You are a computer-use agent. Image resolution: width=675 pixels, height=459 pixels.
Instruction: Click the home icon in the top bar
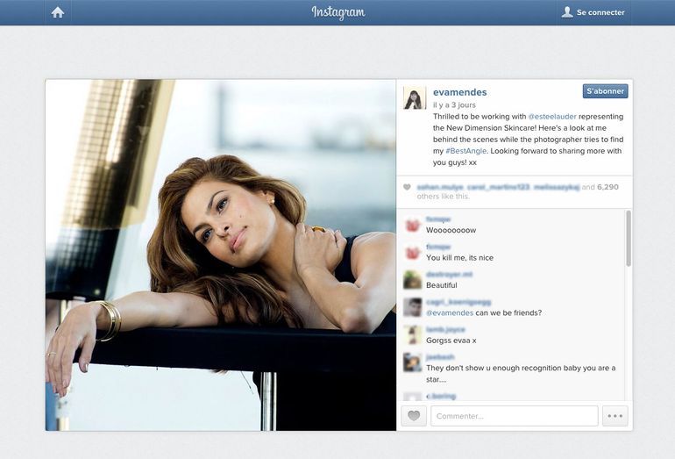[x=58, y=12]
